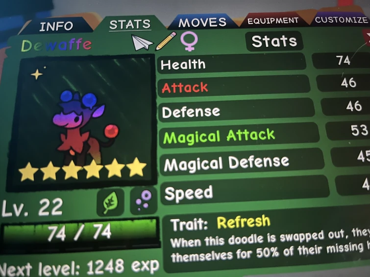370x277 pixels.
Task: Select the STATS tab
Action: [130, 24]
